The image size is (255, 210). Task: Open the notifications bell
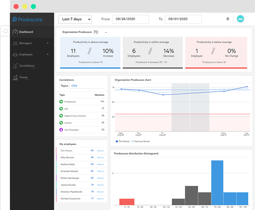click(x=228, y=19)
